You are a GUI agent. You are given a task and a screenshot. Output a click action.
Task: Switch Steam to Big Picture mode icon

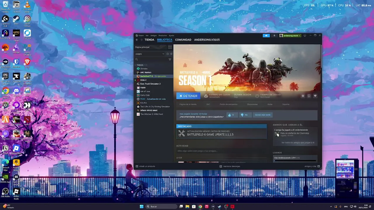pos(305,36)
